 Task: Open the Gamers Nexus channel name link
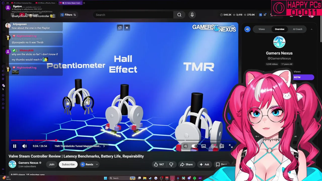[28, 163]
